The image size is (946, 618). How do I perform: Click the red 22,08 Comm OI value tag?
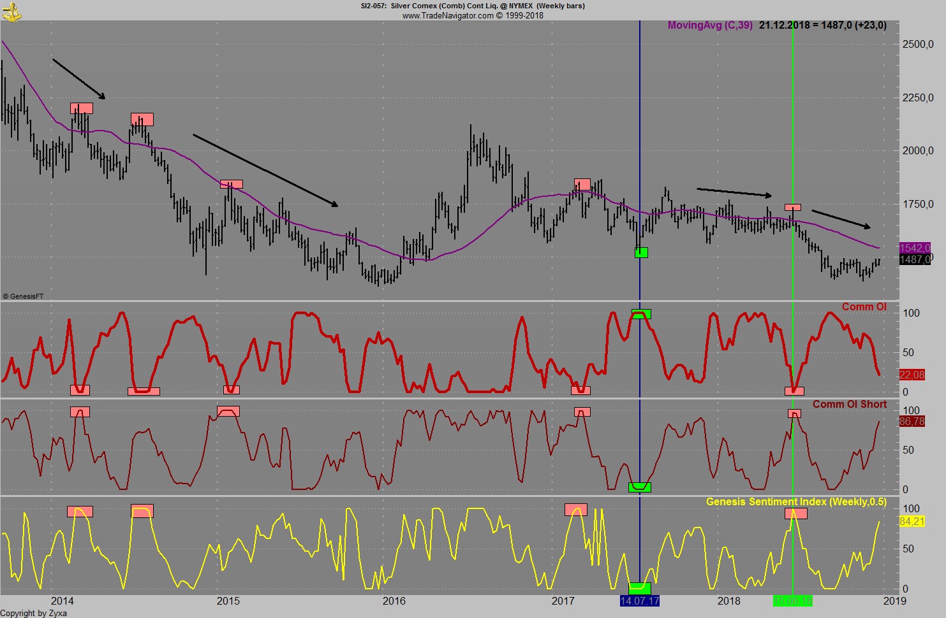pos(912,375)
